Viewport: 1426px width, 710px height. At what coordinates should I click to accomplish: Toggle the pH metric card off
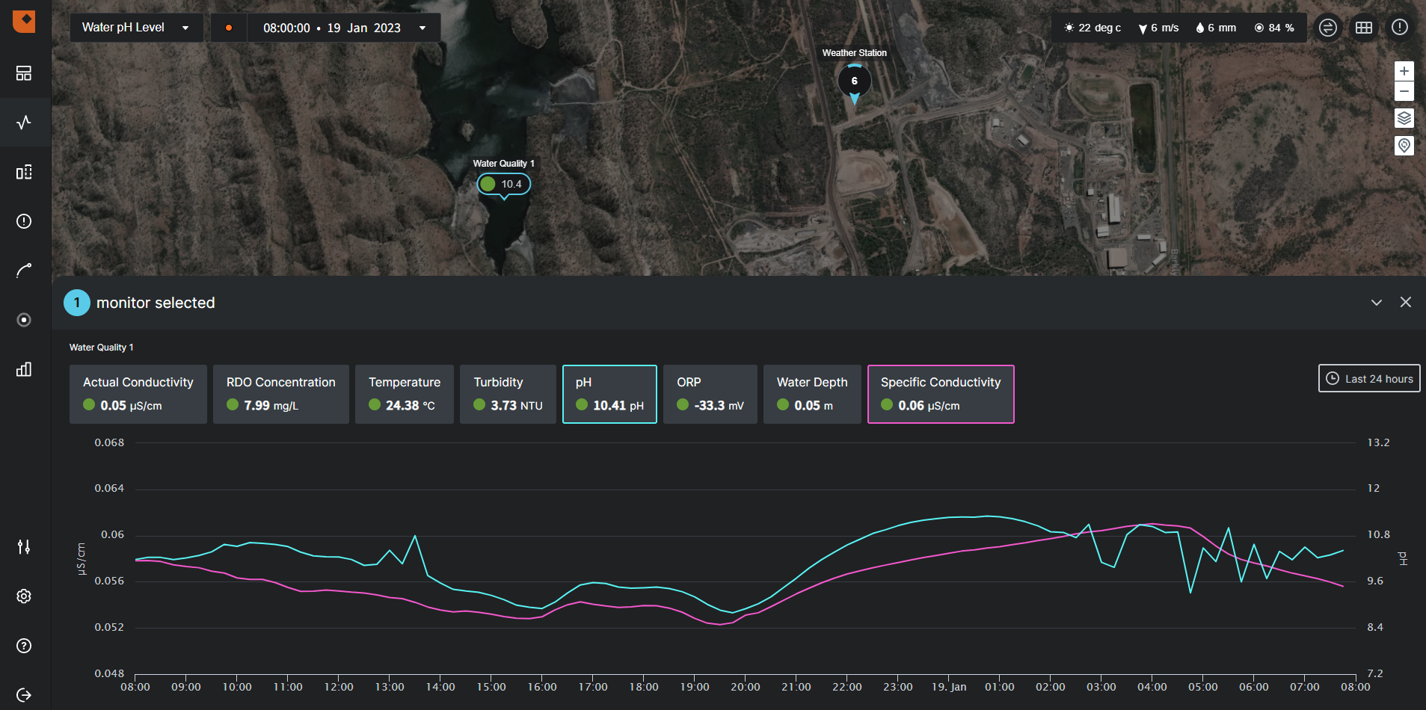pyautogui.click(x=609, y=394)
